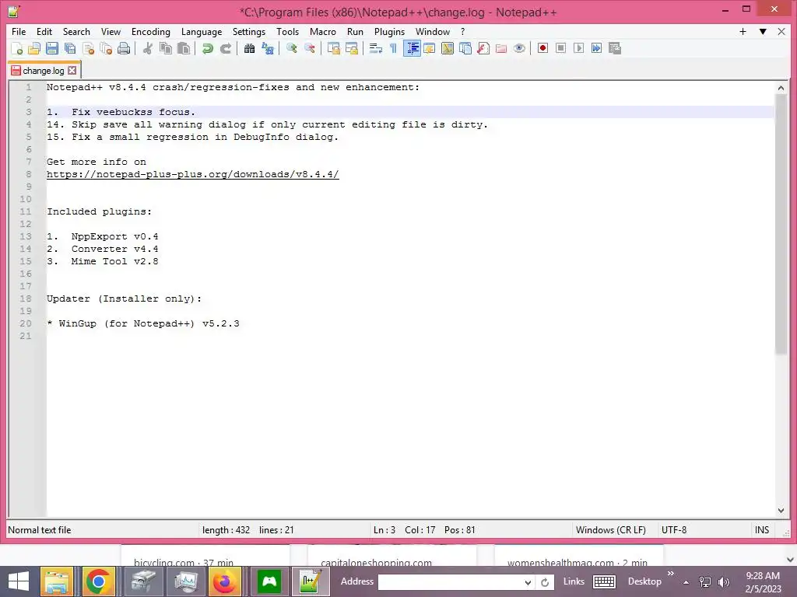This screenshot has height=597, width=797.
Task: Print the document with printer icon
Action: pyautogui.click(x=124, y=48)
